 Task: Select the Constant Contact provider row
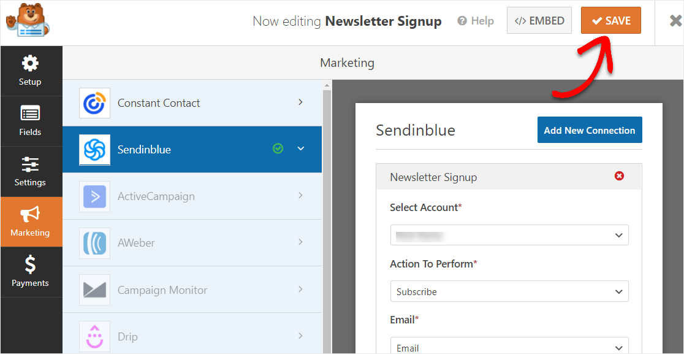tap(192, 103)
